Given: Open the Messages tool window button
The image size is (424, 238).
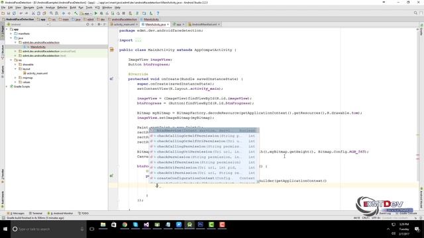Looking at the screenshot, I should (x=16, y=214).
